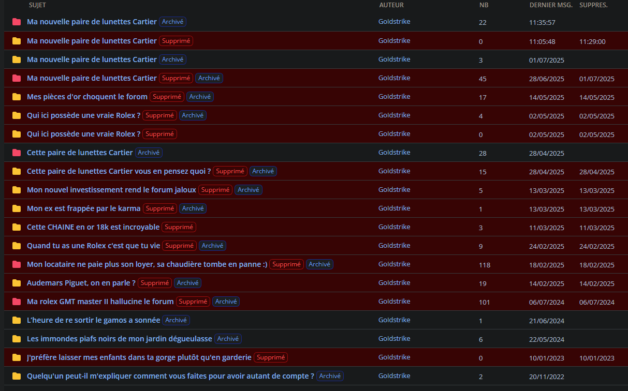Click author Goldstrike on the 'Audemars Piguet' row
628x391 pixels.
(x=395, y=283)
